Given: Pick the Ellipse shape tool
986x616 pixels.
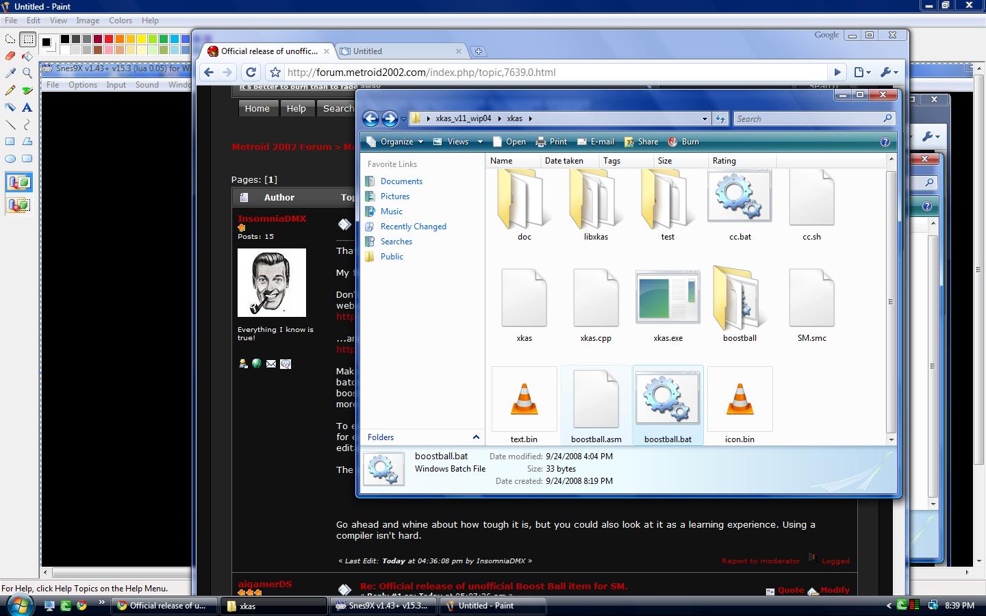Looking at the screenshot, I should click(x=10, y=159).
